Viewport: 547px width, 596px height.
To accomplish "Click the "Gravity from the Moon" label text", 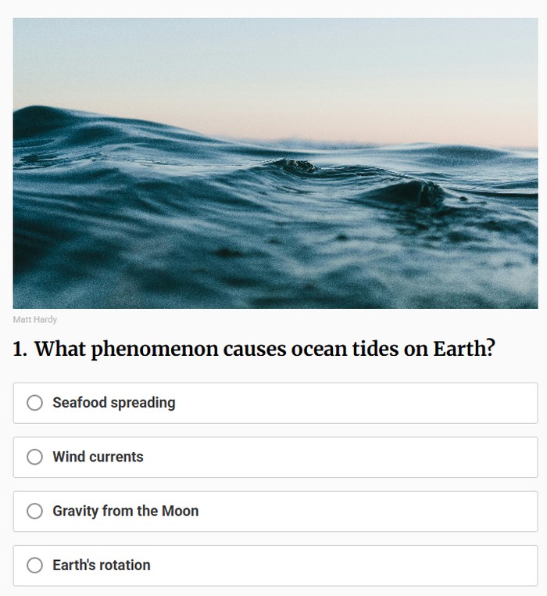I will tap(125, 511).
